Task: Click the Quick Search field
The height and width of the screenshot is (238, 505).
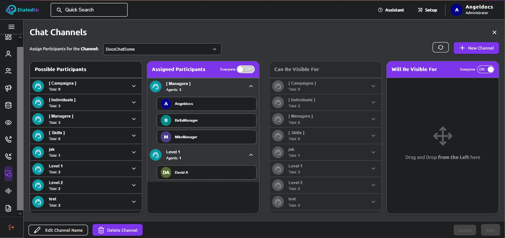Action: (x=89, y=10)
